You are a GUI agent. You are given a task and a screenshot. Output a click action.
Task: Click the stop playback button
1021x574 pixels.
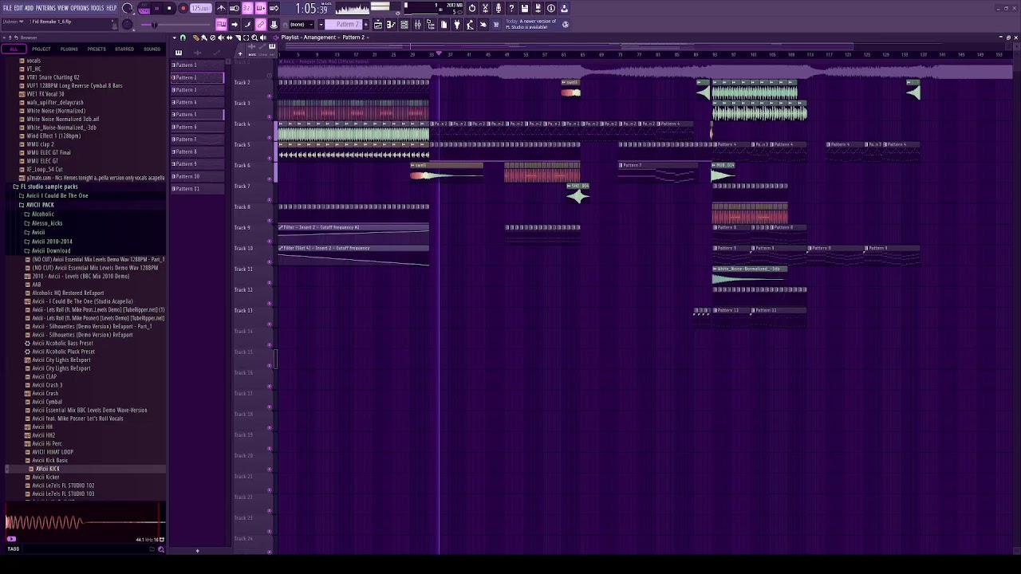coord(169,8)
